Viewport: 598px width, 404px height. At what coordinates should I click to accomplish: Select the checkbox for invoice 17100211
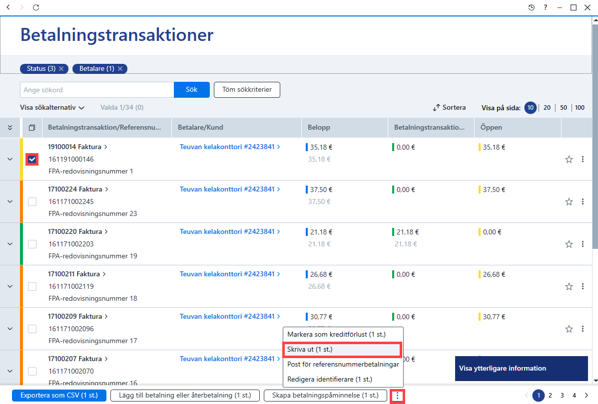[32, 286]
